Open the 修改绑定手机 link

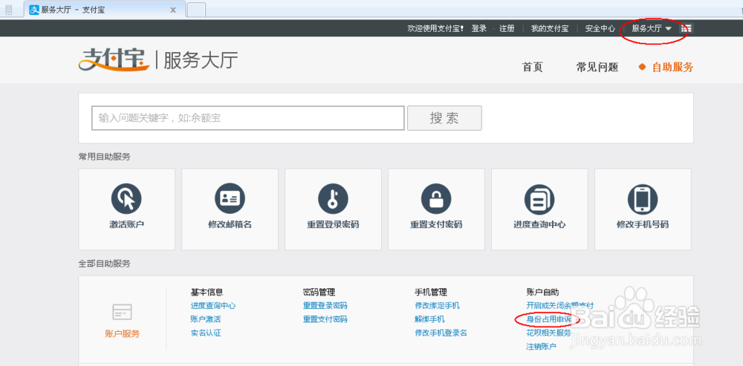point(437,306)
